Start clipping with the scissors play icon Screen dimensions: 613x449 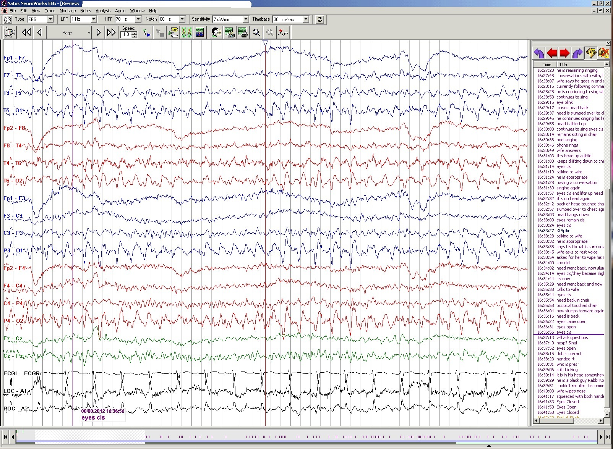click(146, 33)
